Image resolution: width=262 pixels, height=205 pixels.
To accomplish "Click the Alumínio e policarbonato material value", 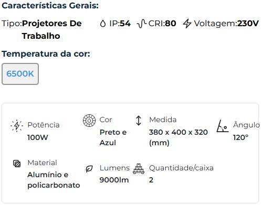I will (54, 180).
